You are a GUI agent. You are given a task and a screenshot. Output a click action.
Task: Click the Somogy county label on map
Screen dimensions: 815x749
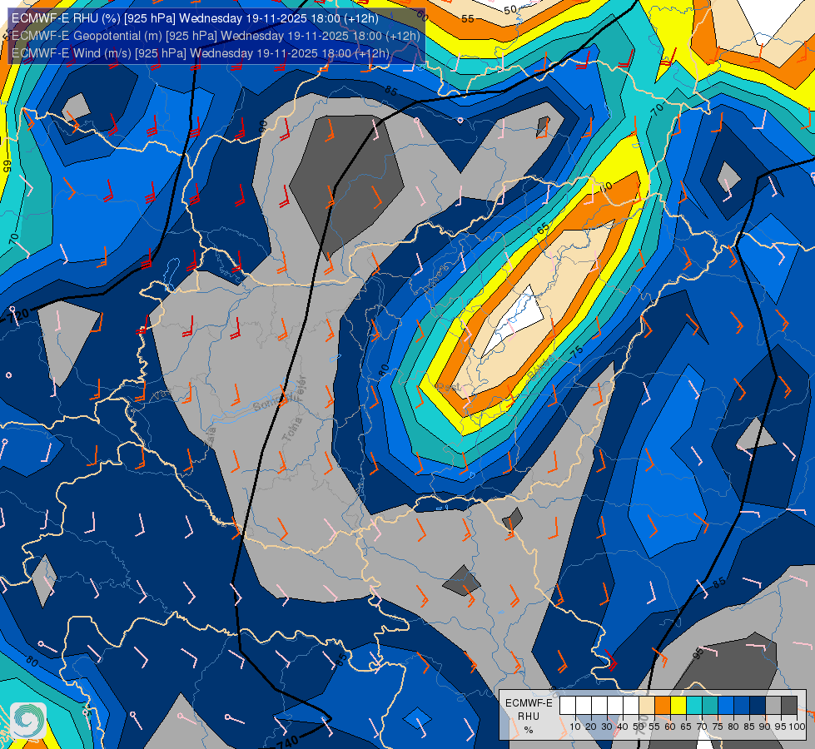tap(271, 402)
